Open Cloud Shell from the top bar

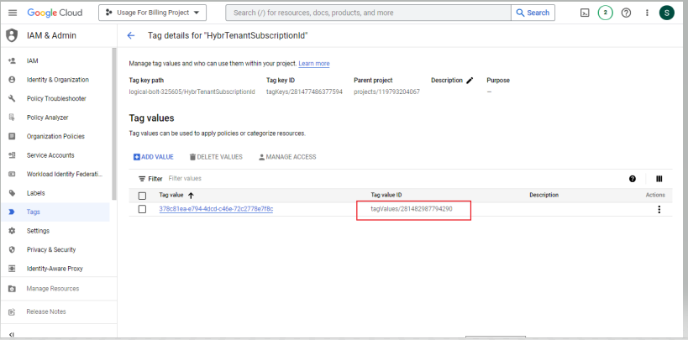tap(585, 13)
